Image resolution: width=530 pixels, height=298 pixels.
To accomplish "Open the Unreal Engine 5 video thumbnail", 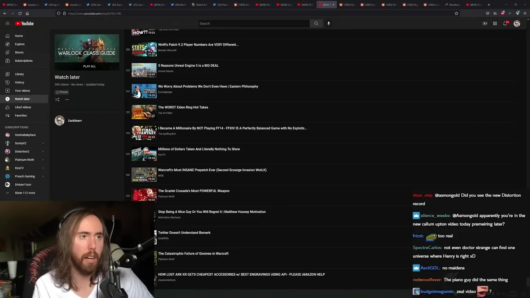I will pyautogui.click(x=144, y=70).
